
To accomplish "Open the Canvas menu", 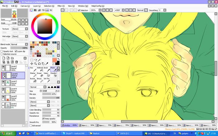I will coord(25,6).
